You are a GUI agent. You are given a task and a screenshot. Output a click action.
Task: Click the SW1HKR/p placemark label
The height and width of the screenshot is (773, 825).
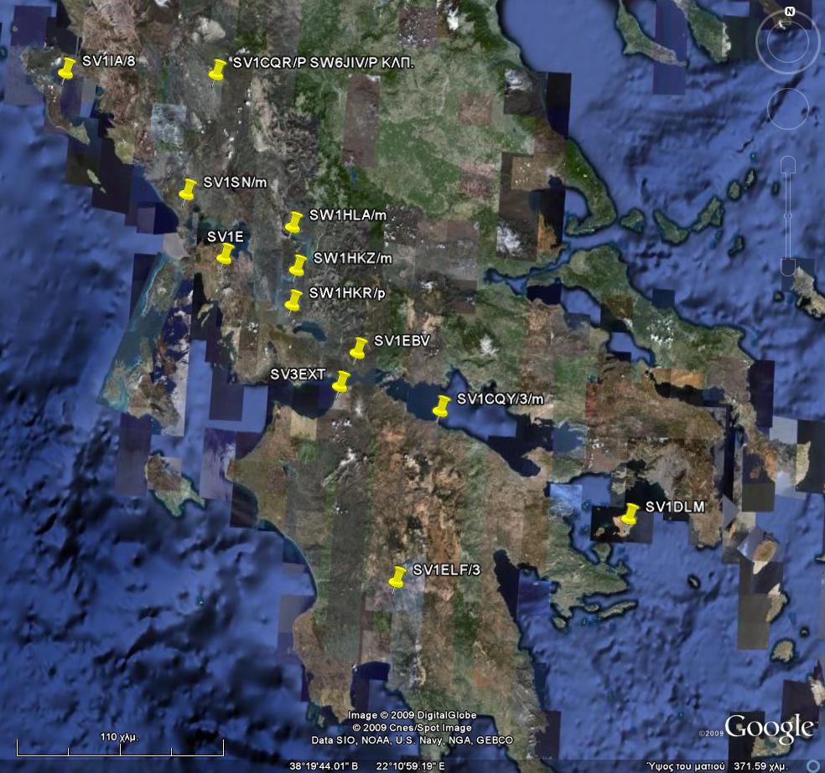point(347,293)
